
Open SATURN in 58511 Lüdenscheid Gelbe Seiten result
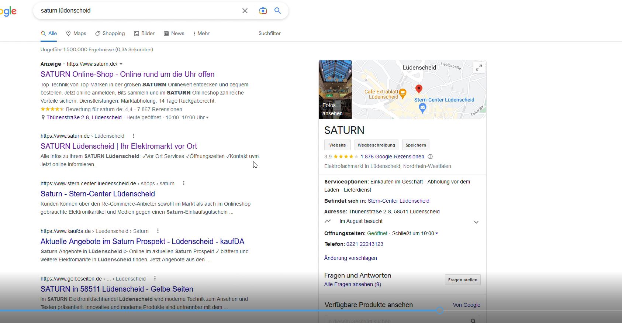(x=117, y=289)
